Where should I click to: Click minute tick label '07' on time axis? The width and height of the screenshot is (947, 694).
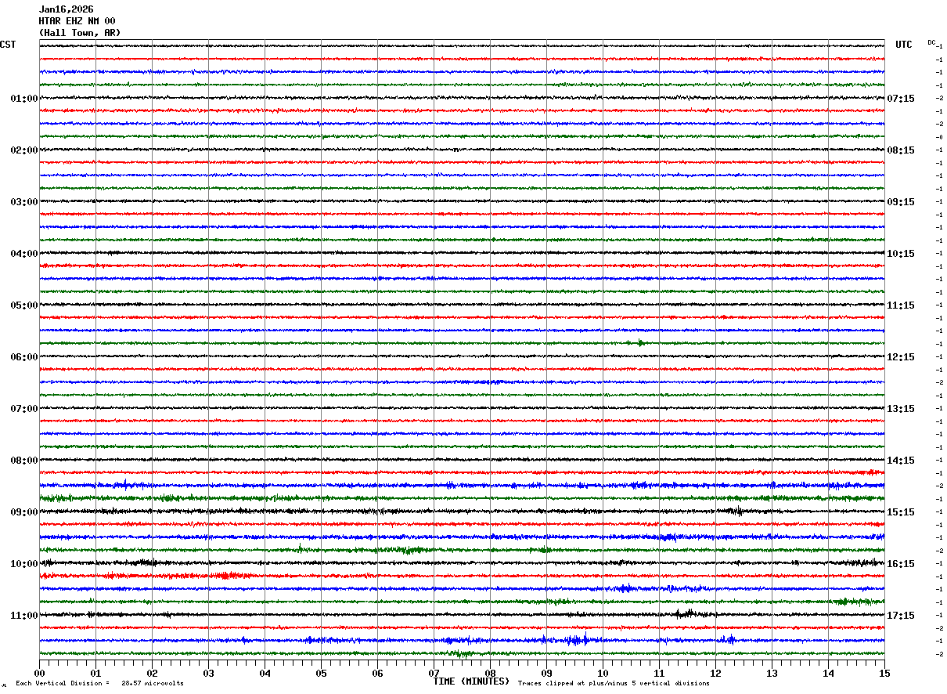point(434,673)
